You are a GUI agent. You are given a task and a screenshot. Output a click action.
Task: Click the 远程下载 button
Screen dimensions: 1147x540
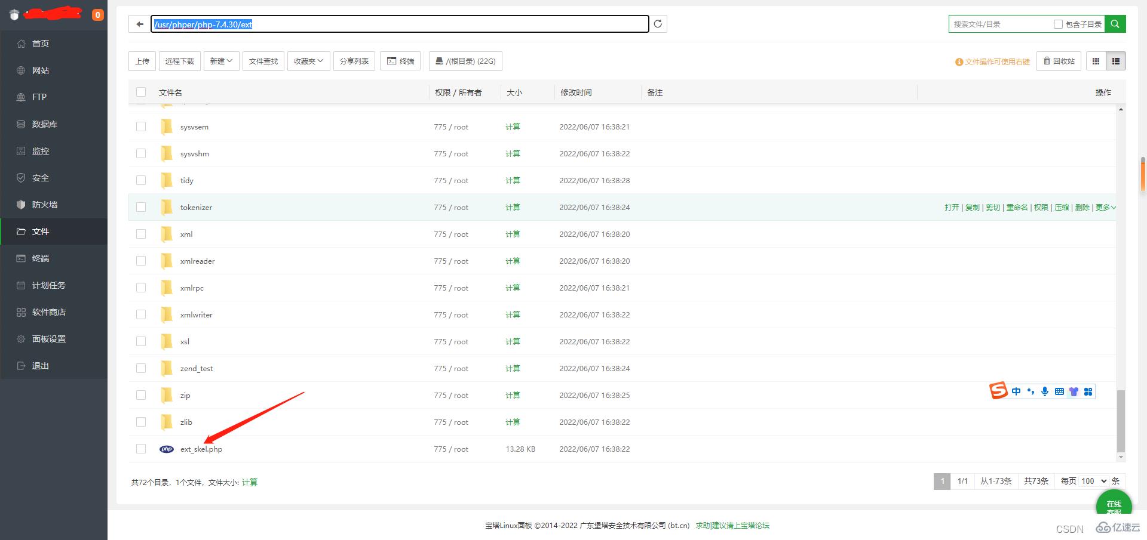(x=180, y=61)
